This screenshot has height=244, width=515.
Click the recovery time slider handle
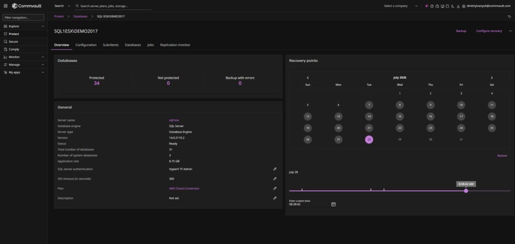click(x=466, y=191)
